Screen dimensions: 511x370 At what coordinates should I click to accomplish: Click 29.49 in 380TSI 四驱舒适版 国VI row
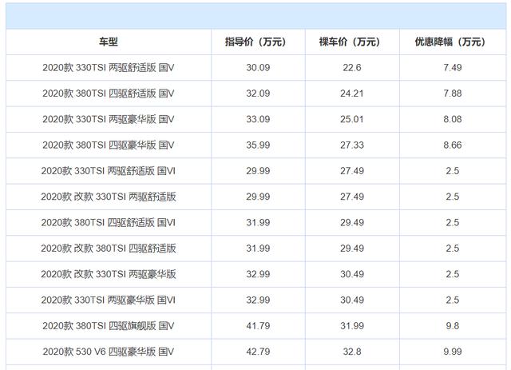tap(352, 222)
